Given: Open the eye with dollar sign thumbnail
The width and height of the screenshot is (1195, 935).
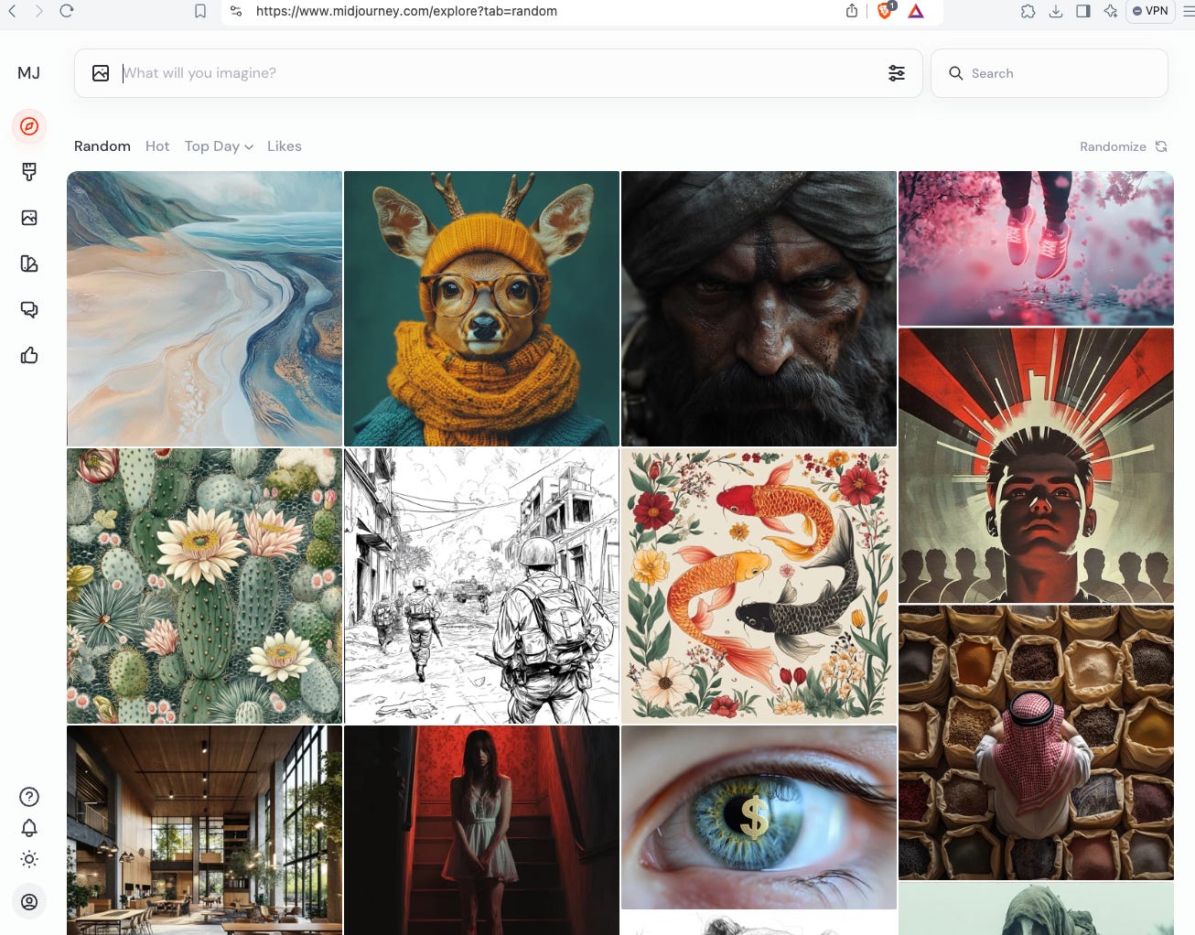Looking at the screenshot, I should [759, 817].
